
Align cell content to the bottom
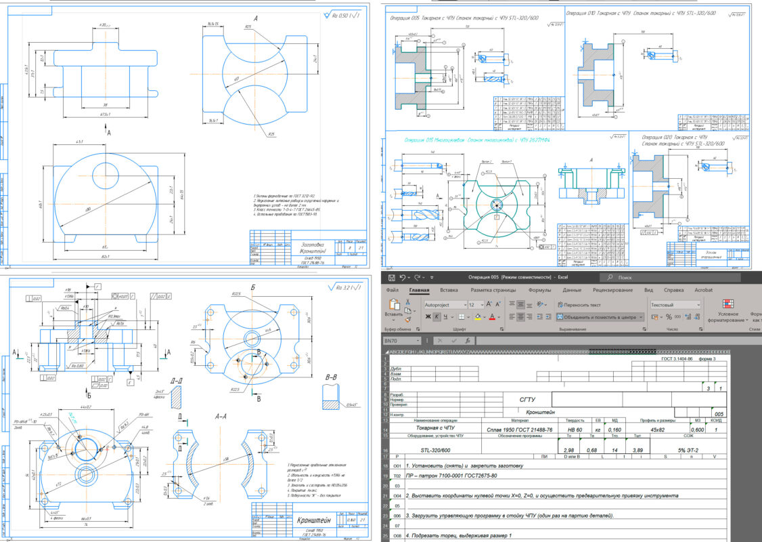[529, 305]
